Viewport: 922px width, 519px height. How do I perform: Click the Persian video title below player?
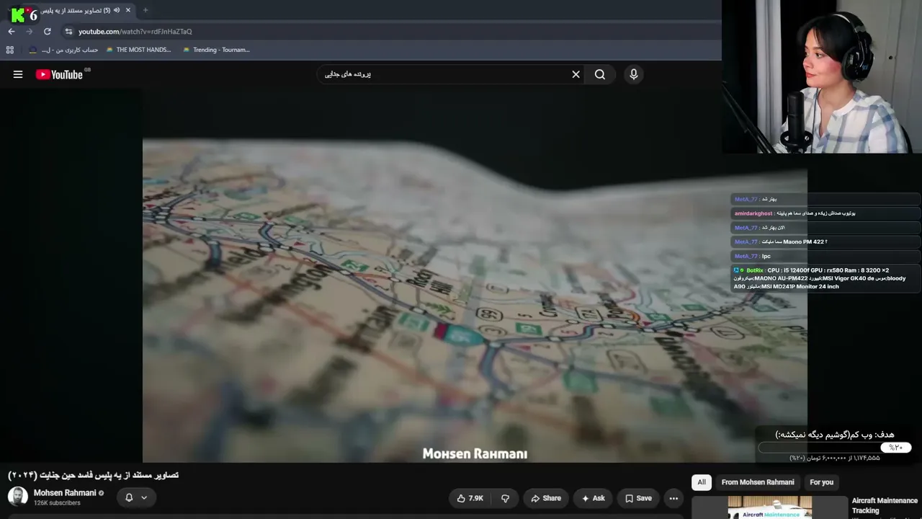pos(93,475)
